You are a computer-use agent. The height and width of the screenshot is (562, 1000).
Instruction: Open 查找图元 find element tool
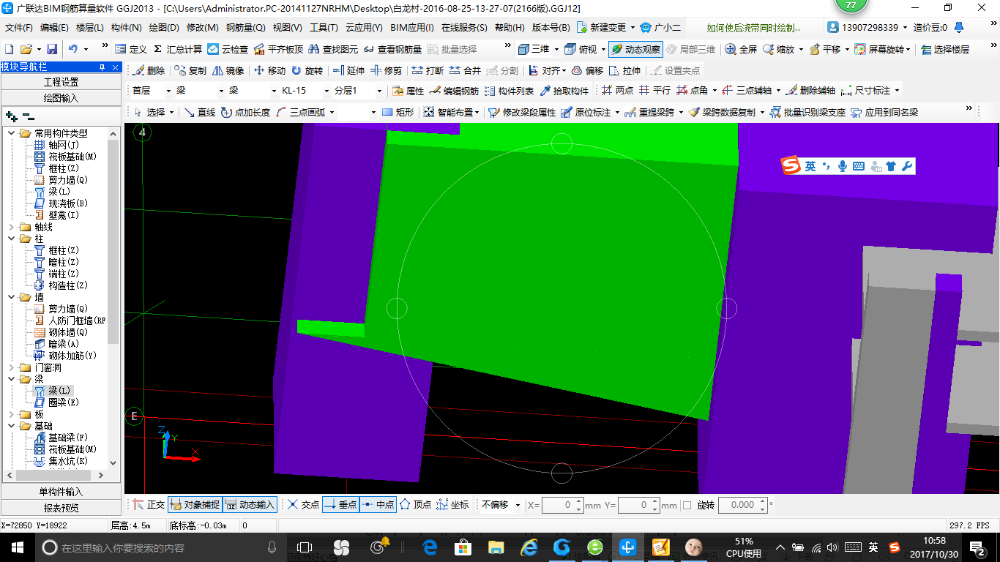[x=334, y=49]
